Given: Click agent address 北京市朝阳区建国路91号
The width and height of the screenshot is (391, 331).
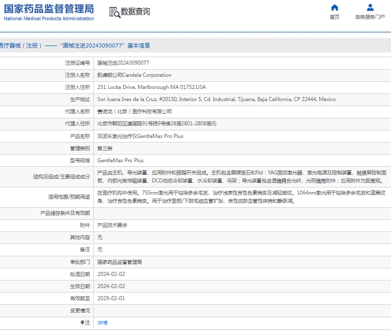Looking at the screenshot, I should (x=157, y=124).
